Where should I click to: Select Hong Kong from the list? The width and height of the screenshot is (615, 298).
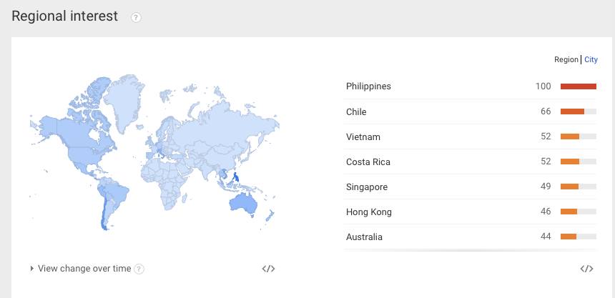[x=368, y=212]
